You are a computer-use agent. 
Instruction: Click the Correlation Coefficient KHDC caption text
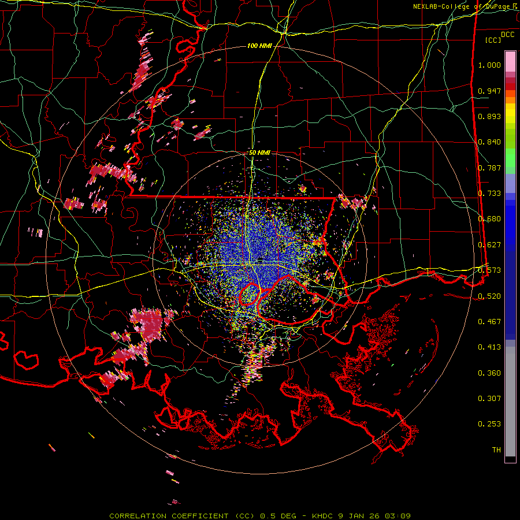click(260, 516)
